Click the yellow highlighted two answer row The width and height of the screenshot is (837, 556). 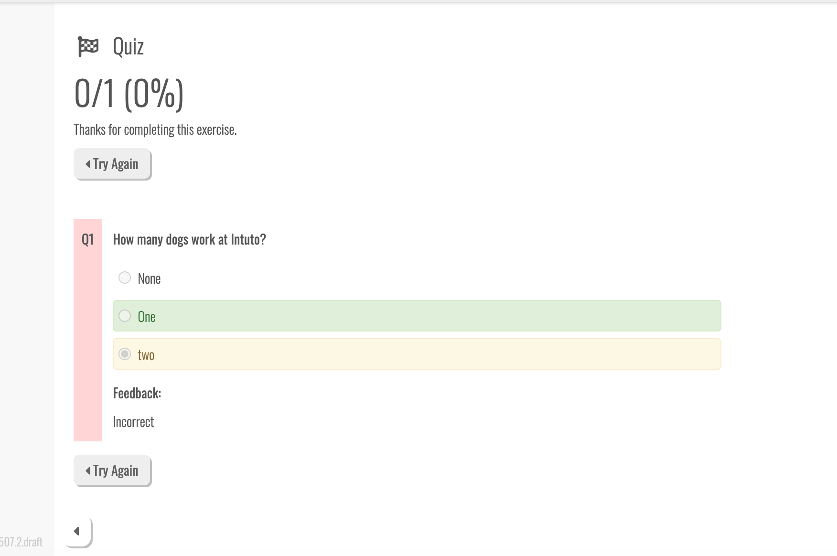[x=417, y=354]
